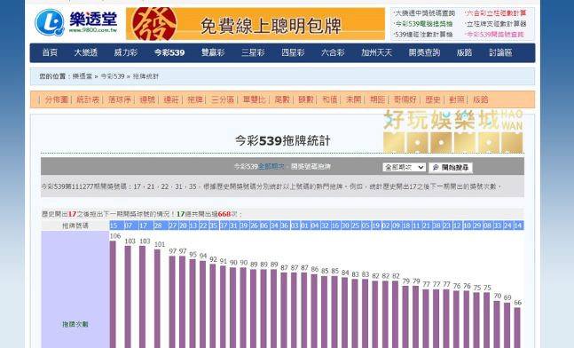Open 威力彩 navigation item
Screen dimensions: 574x348
(x=126, y=52)
